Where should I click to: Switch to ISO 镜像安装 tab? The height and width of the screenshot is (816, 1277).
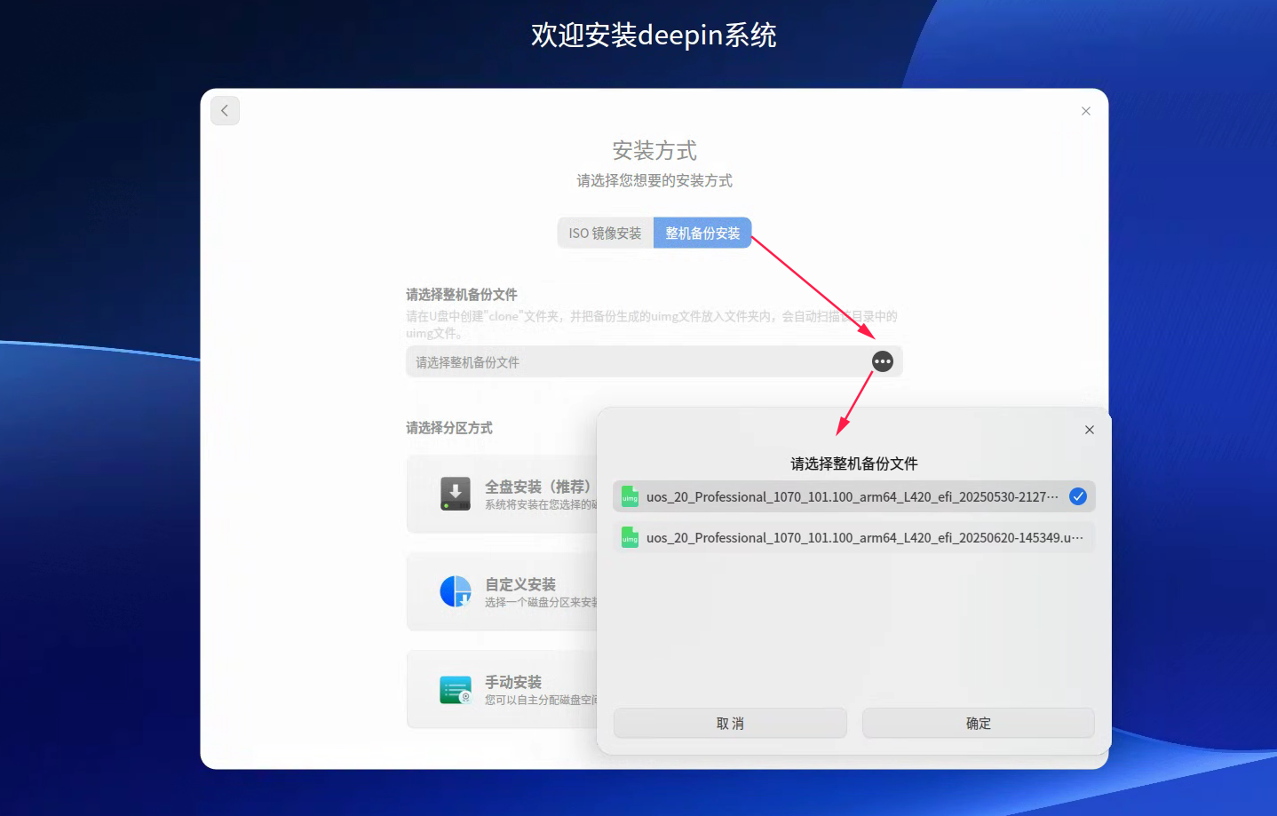click(x=606, y=233)
